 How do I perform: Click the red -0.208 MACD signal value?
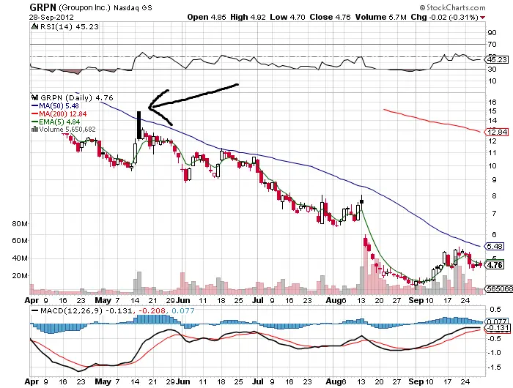click(152, 310)
